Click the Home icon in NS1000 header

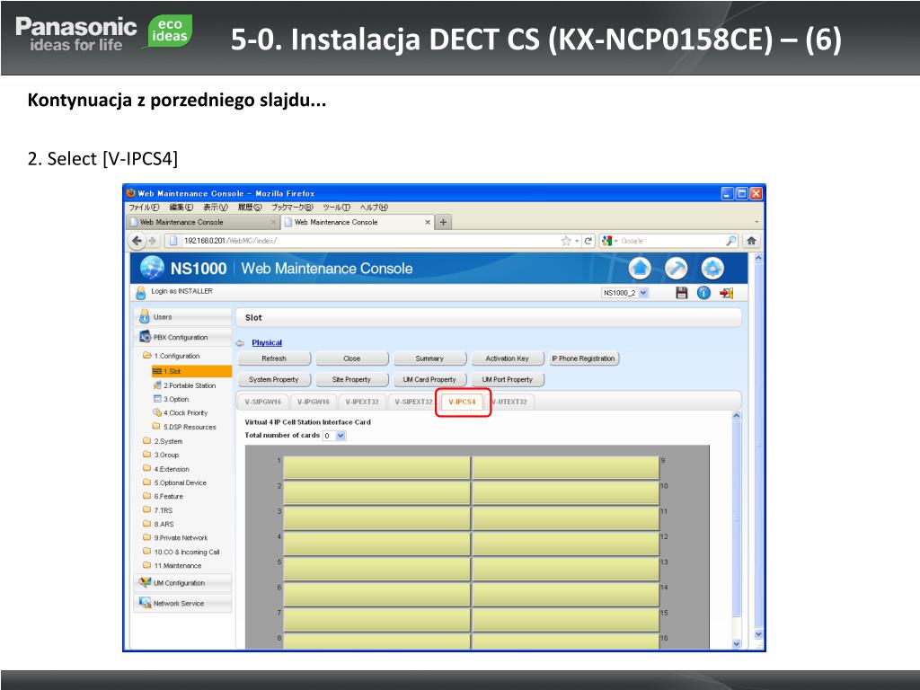[640, 269]
